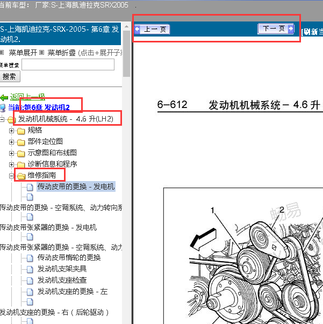Select 发动机机械系统 - 4.6 升(LH2) folder
This screenshot has width=323, height=324.
tap(66, 119)
